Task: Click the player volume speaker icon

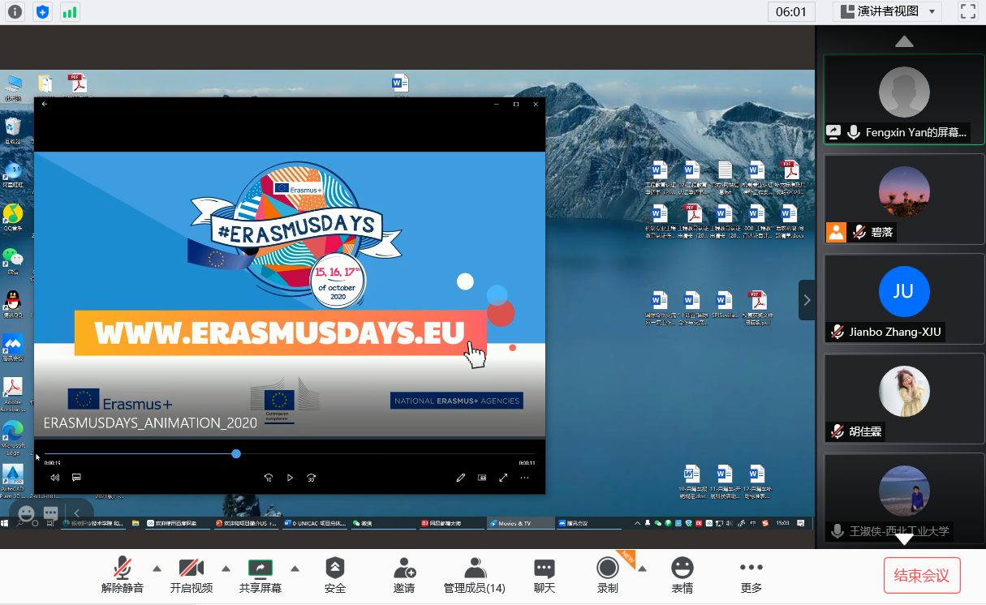Action: click(55, 478)
